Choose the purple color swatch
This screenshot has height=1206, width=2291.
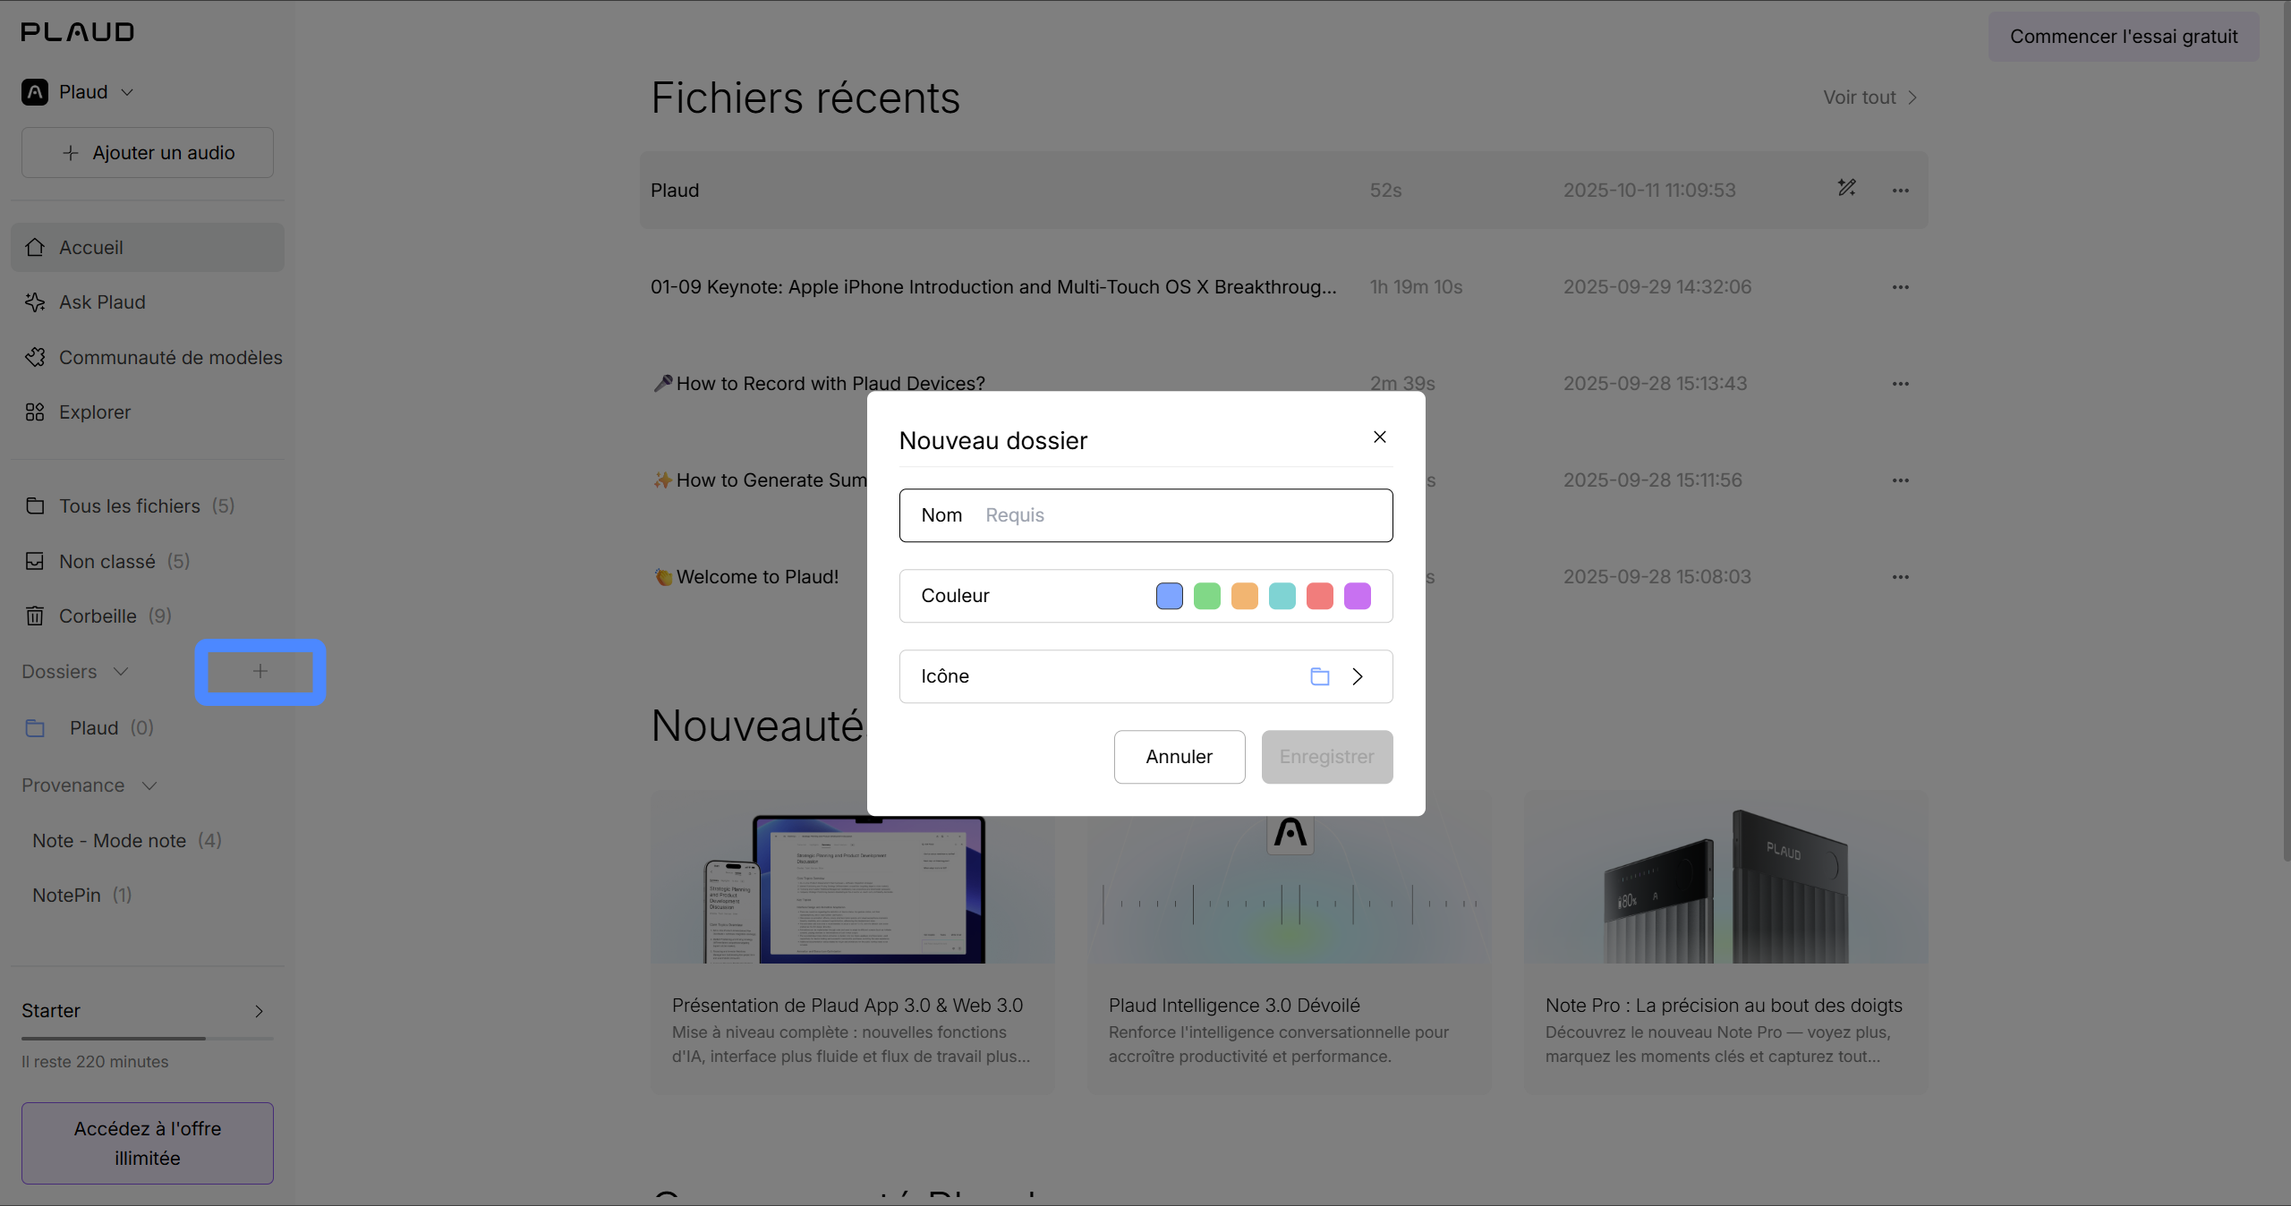coord(1357,596)
